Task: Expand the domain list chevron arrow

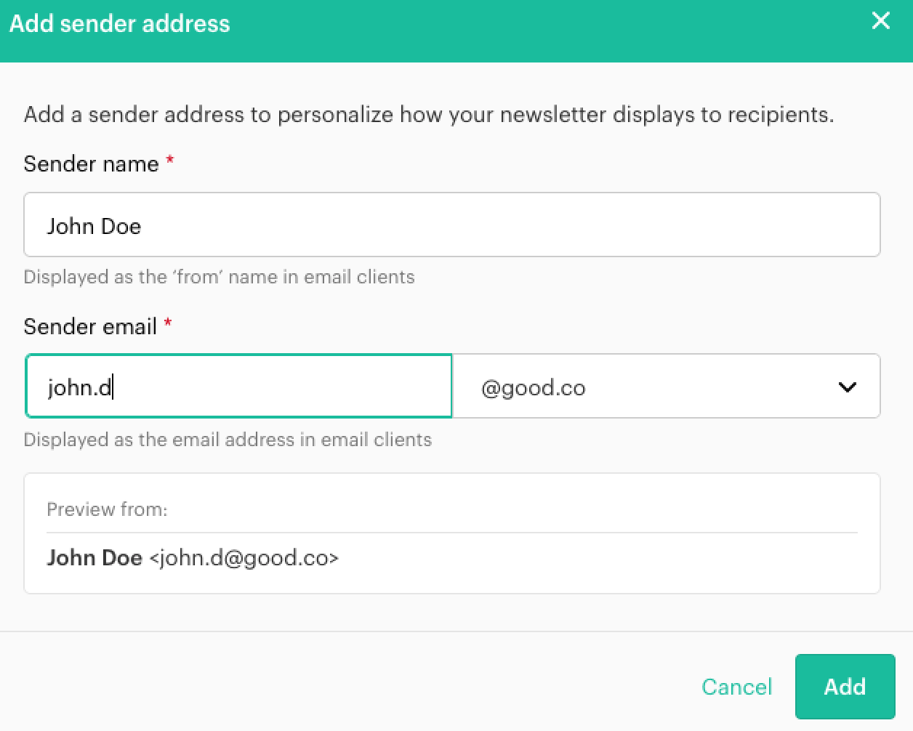Action: 847,387
